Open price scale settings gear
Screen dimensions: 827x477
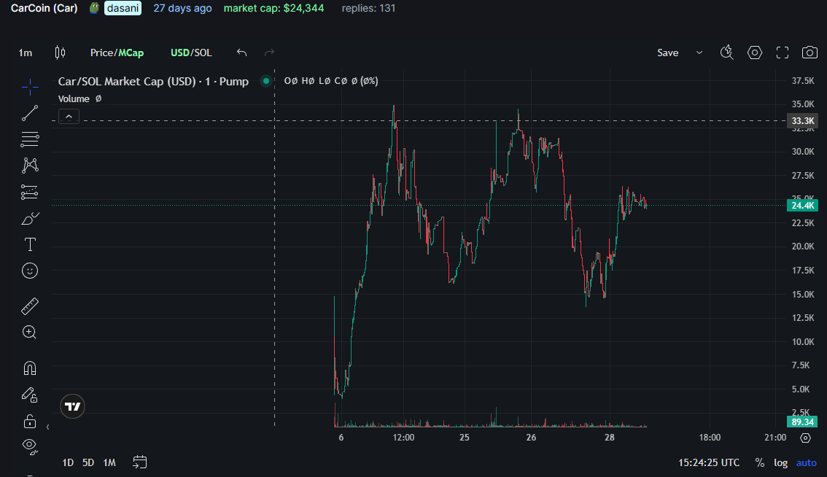click(805, 438)
